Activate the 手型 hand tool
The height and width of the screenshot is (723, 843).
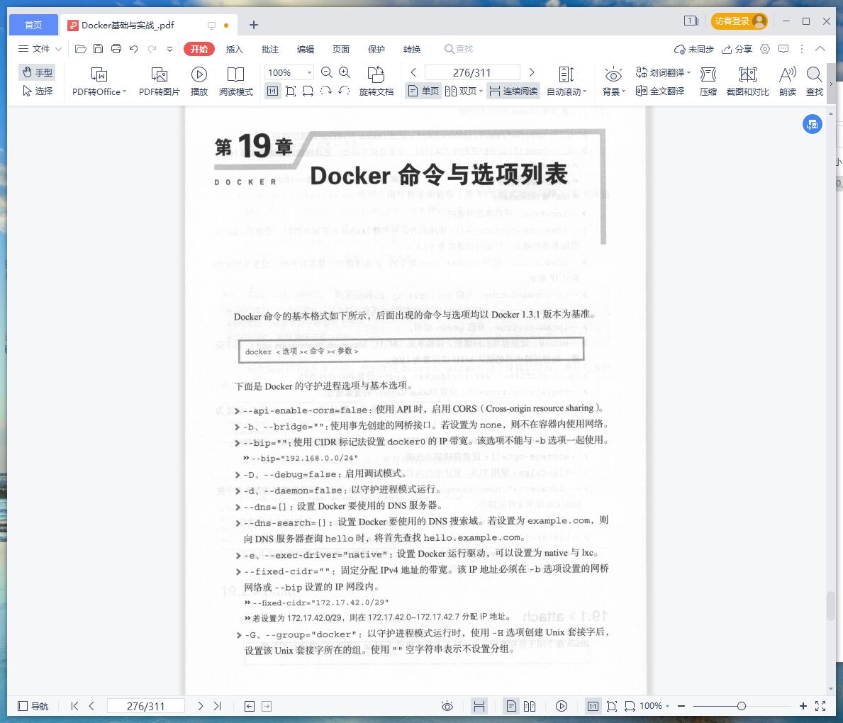38,72
